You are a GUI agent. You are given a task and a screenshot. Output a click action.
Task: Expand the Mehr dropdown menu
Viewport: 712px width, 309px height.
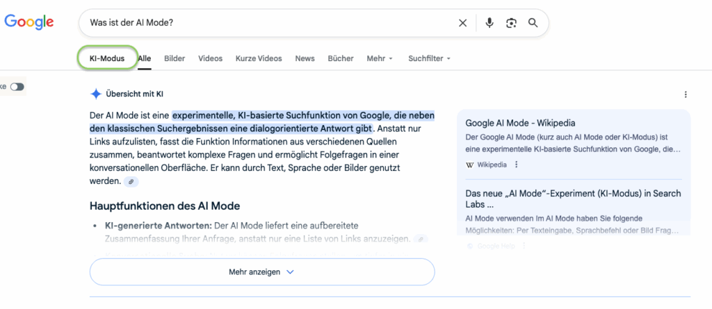coord(380,58)
